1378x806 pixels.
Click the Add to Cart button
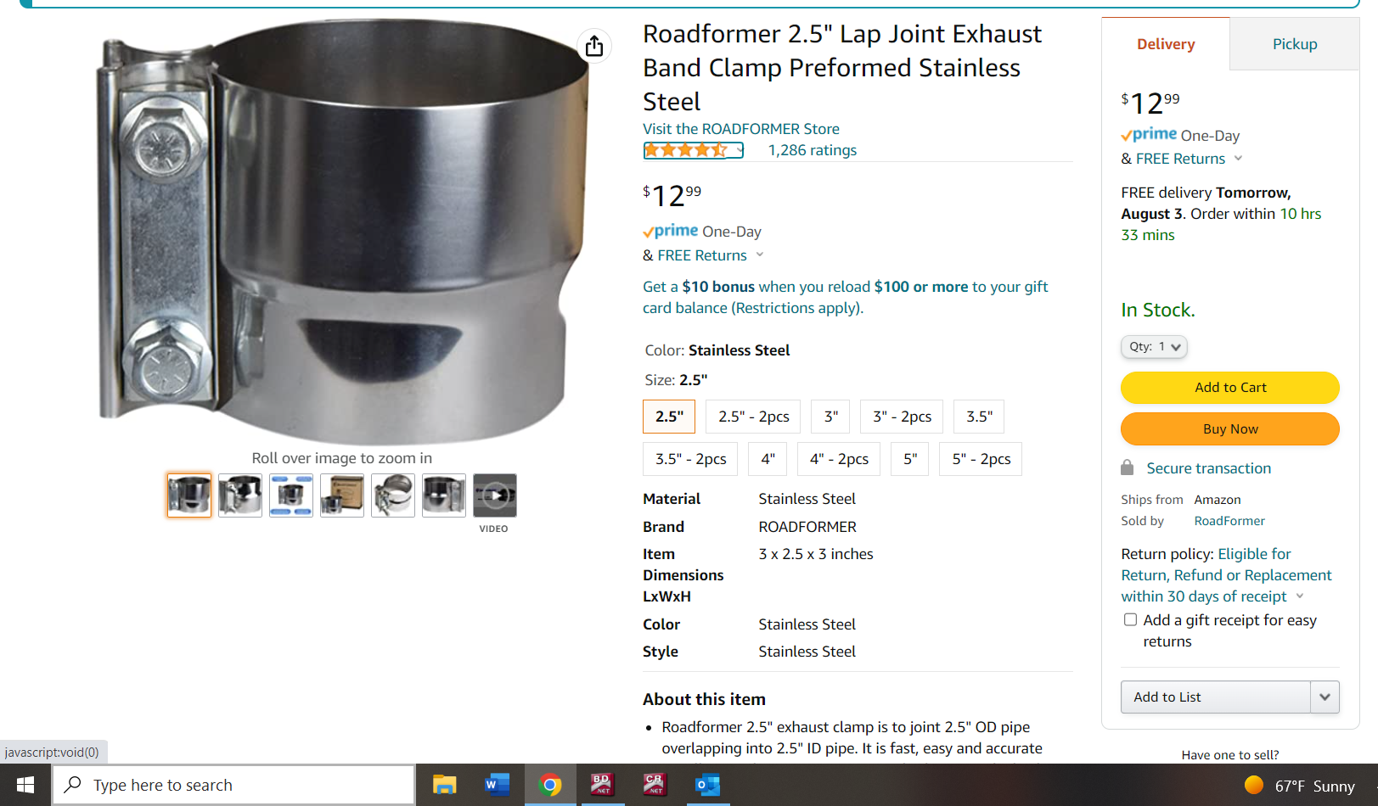pos(1230,388)
